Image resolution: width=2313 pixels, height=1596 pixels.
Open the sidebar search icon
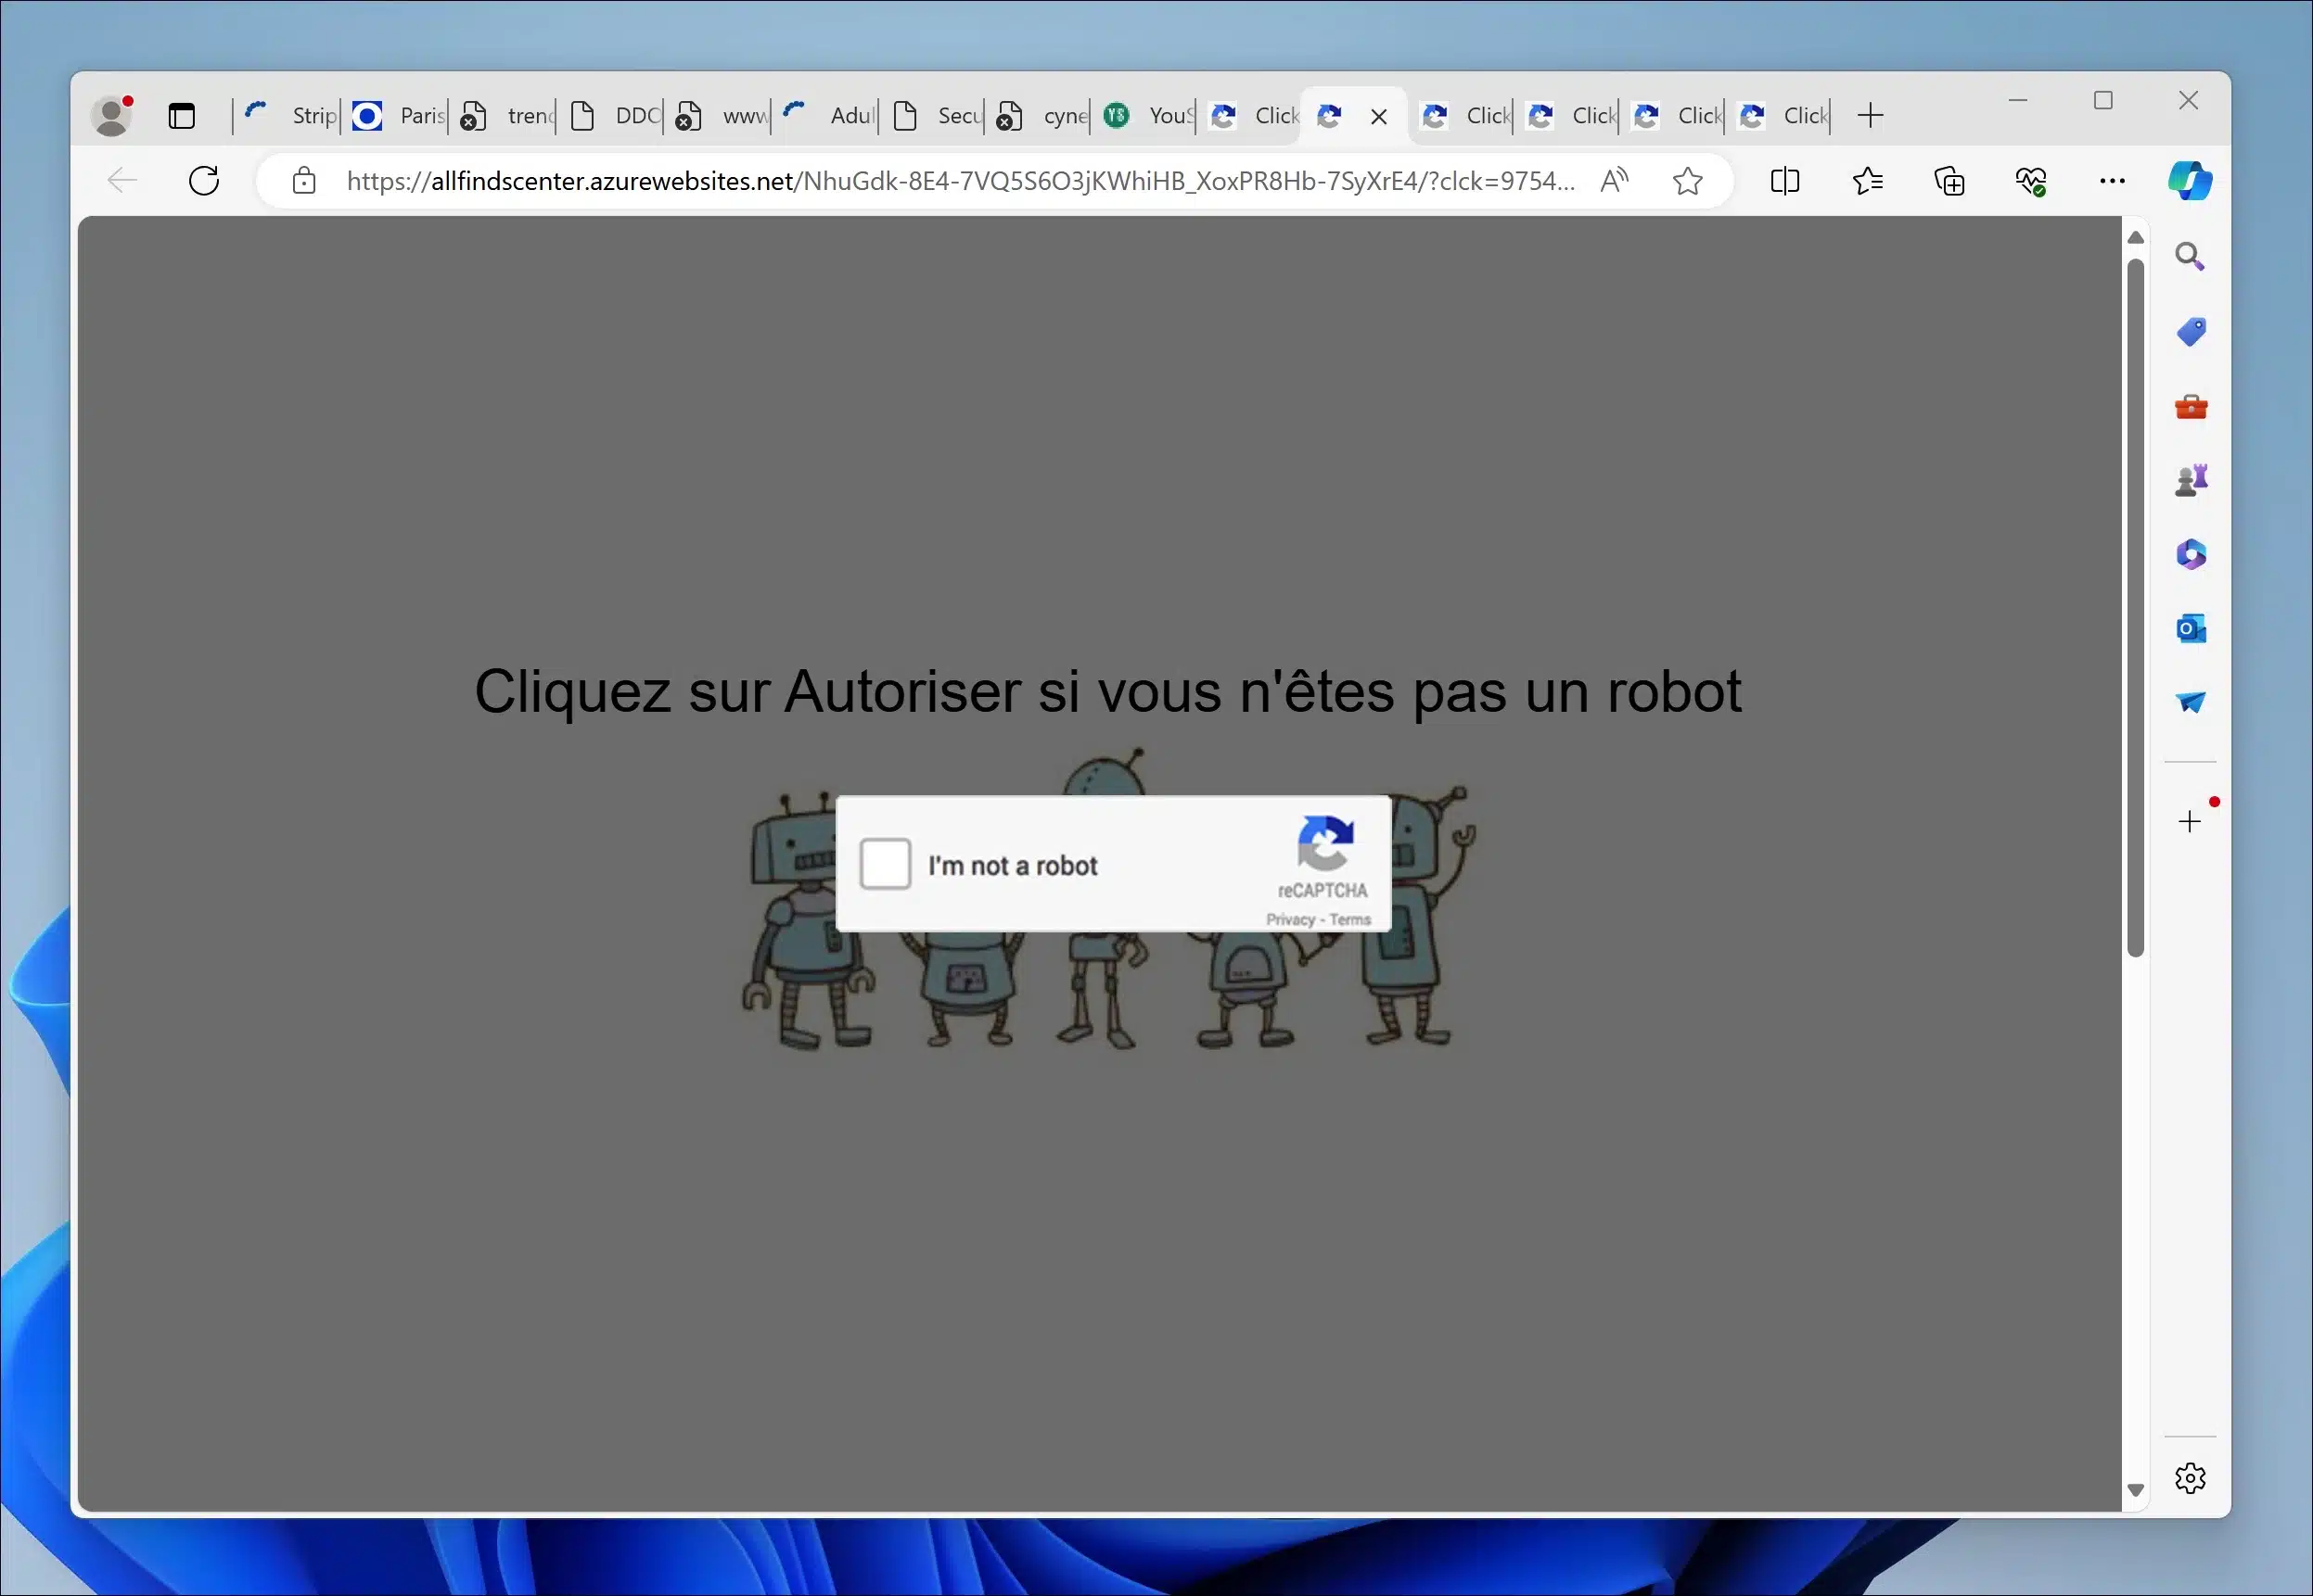click(2190, 257)
